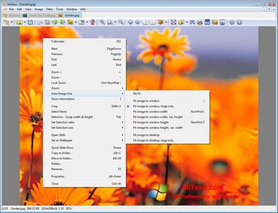Viewport: 278px width, 213px height.
Task: Choose Quick Slide Show entry
Action: (x=85, y=147)
